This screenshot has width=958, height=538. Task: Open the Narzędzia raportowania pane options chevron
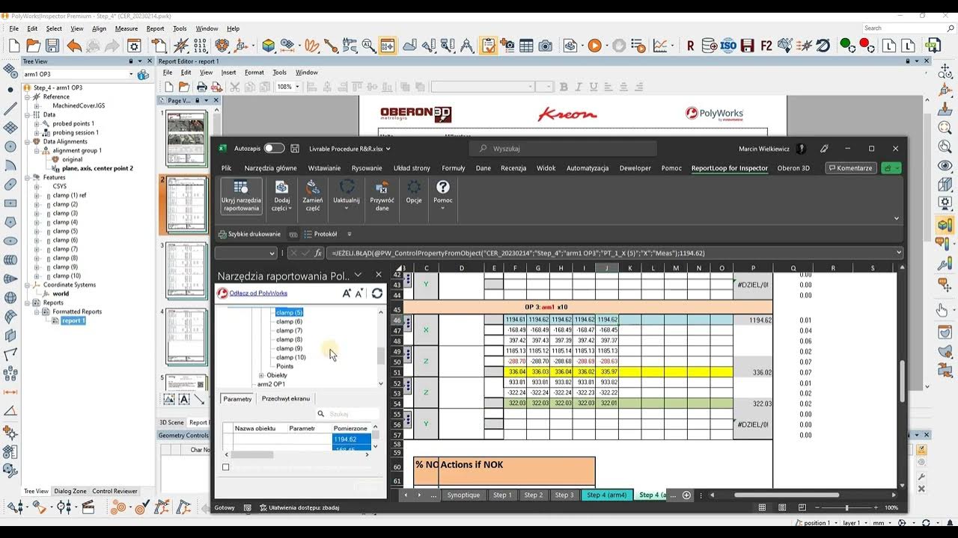[358, 275]
